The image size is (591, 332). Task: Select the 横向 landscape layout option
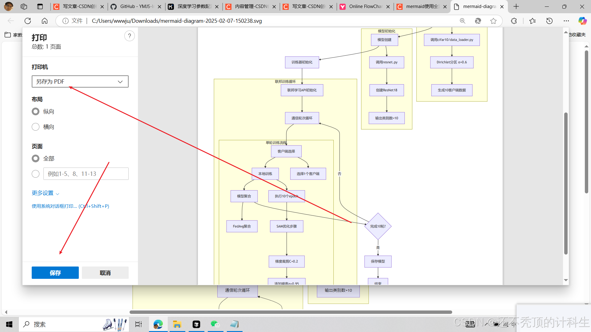click(x=36, y=127)
